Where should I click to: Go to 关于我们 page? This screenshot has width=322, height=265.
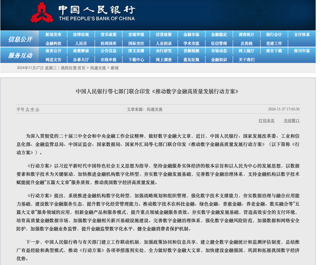point(246,60)
